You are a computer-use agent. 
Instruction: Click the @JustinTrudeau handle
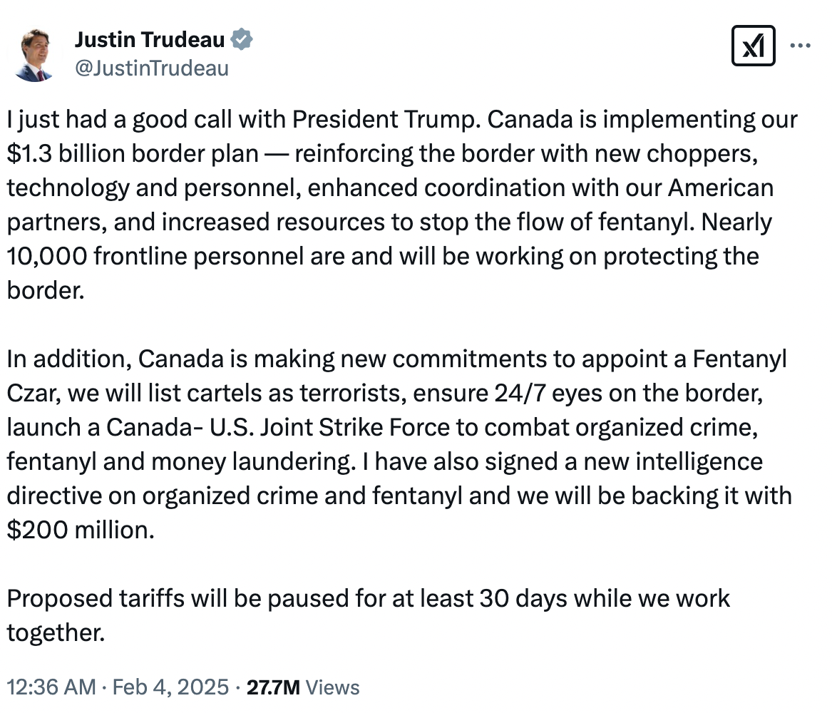151,68
